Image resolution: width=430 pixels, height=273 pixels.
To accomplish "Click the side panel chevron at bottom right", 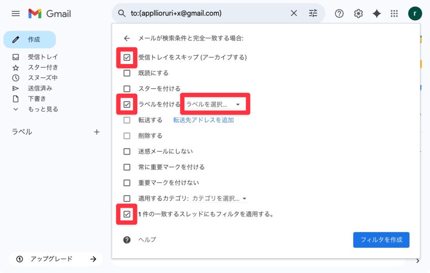I will pos(417,261).
